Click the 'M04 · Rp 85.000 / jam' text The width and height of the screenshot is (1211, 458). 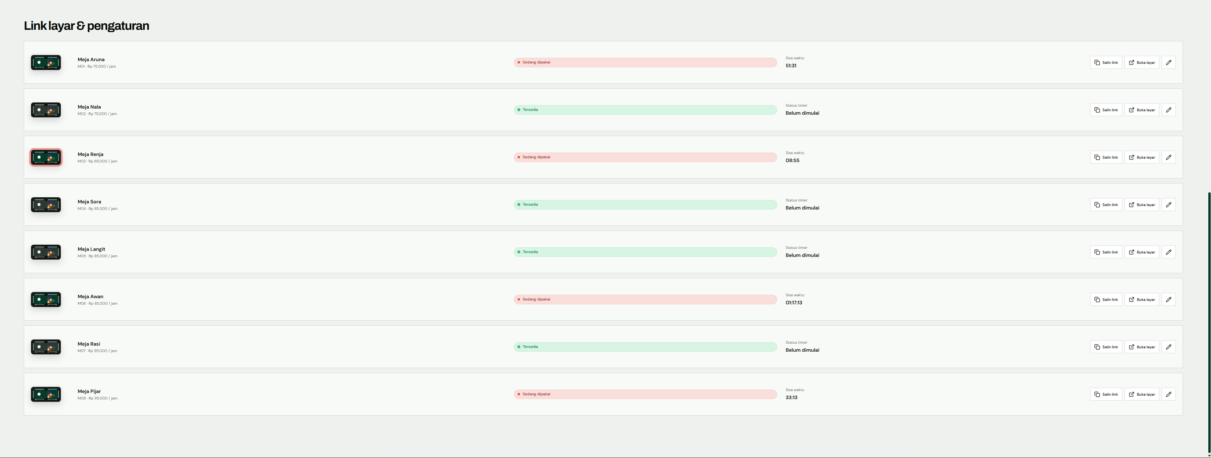97,209
